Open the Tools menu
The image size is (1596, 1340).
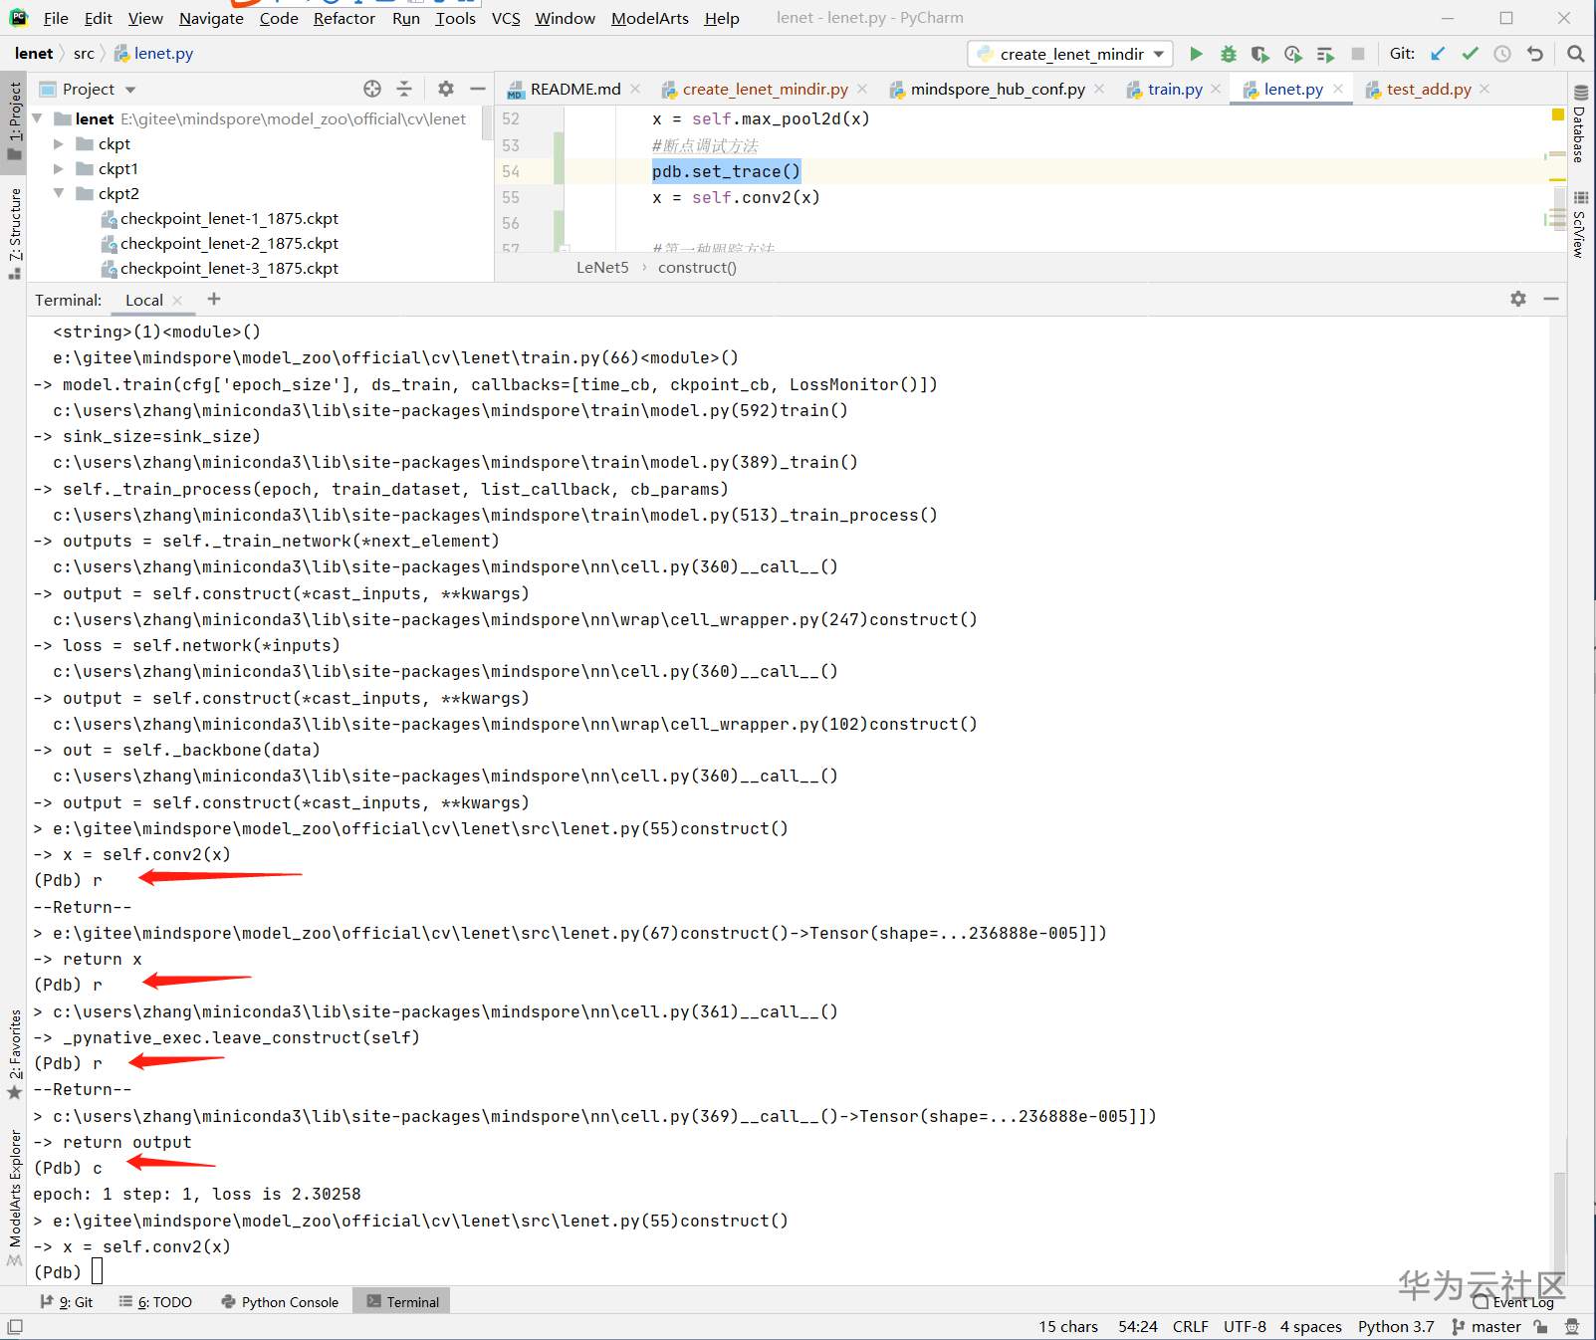point(455,18)
